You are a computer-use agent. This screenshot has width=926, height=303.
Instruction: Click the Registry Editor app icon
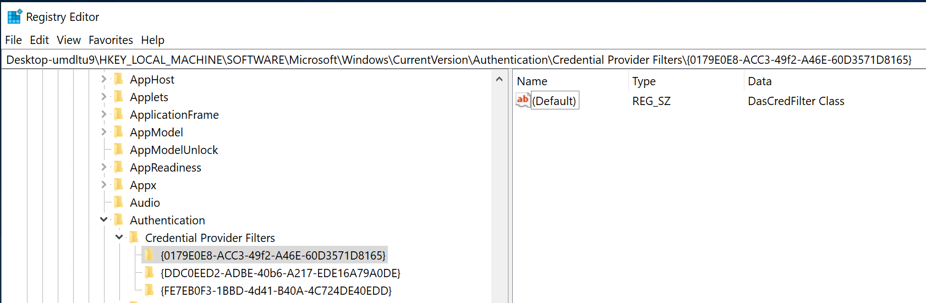tap(14, 16)
